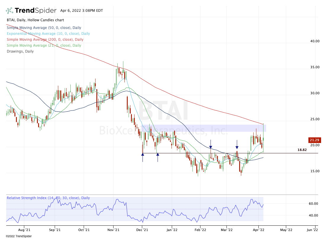
Task: Click the 18.82 support level label
Action: click(x=302, y=150)
